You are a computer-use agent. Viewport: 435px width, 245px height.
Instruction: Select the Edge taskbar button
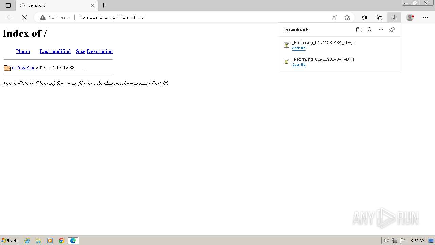point(73,241)
